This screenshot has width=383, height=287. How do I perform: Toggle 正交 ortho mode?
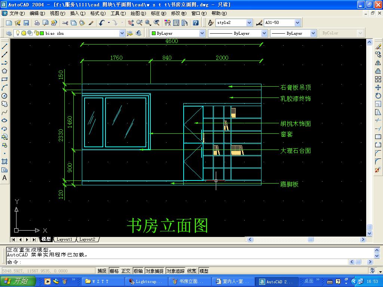coord(126,271)
